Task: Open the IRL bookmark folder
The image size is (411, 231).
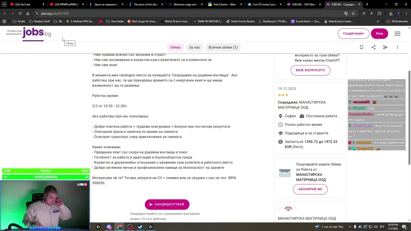Action: pos(58,21)
